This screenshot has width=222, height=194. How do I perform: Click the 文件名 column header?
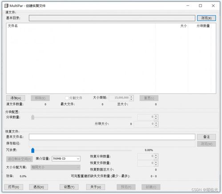[x=13, y=26]
